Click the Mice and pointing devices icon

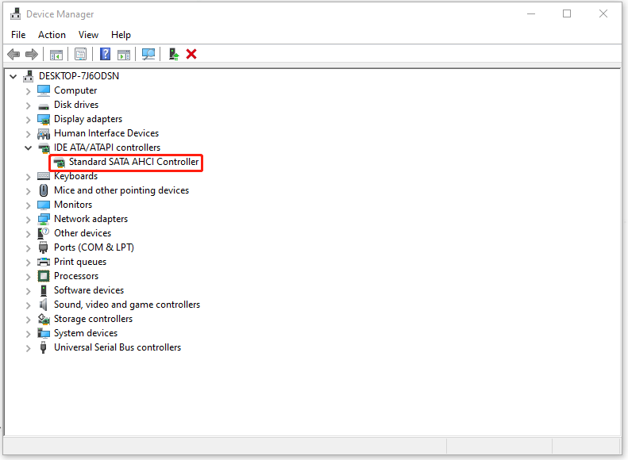44,190
